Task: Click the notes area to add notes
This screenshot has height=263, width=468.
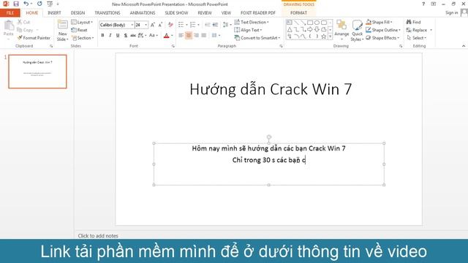Action: (x=98, y=235)
